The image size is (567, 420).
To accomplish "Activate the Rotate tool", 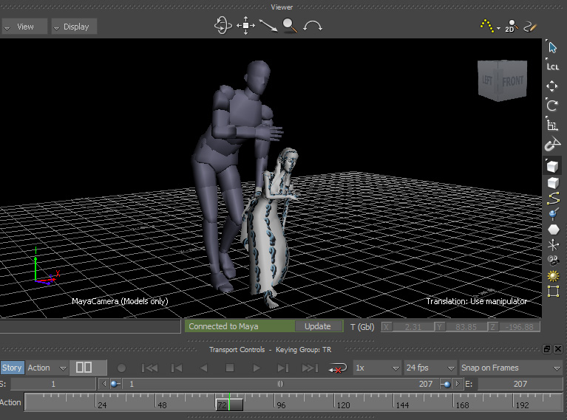I will click(552, 105).
